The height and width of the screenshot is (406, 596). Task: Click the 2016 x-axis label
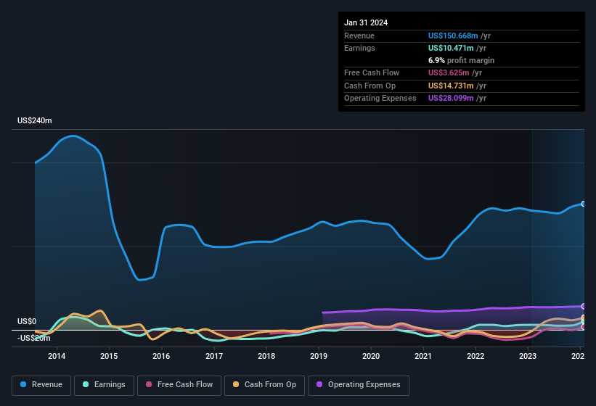[161, 356]
